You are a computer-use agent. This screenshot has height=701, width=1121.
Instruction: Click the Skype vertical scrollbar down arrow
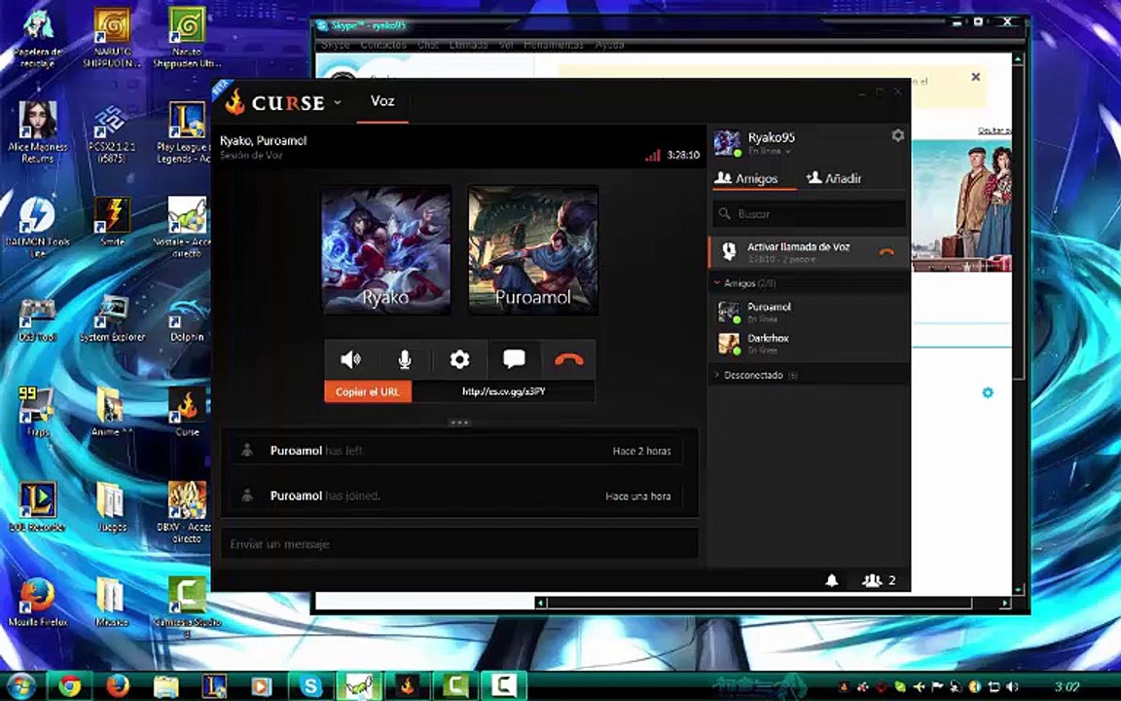point(1019,589)
